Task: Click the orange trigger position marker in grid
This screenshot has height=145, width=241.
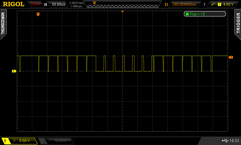Action: pos(38,14)
